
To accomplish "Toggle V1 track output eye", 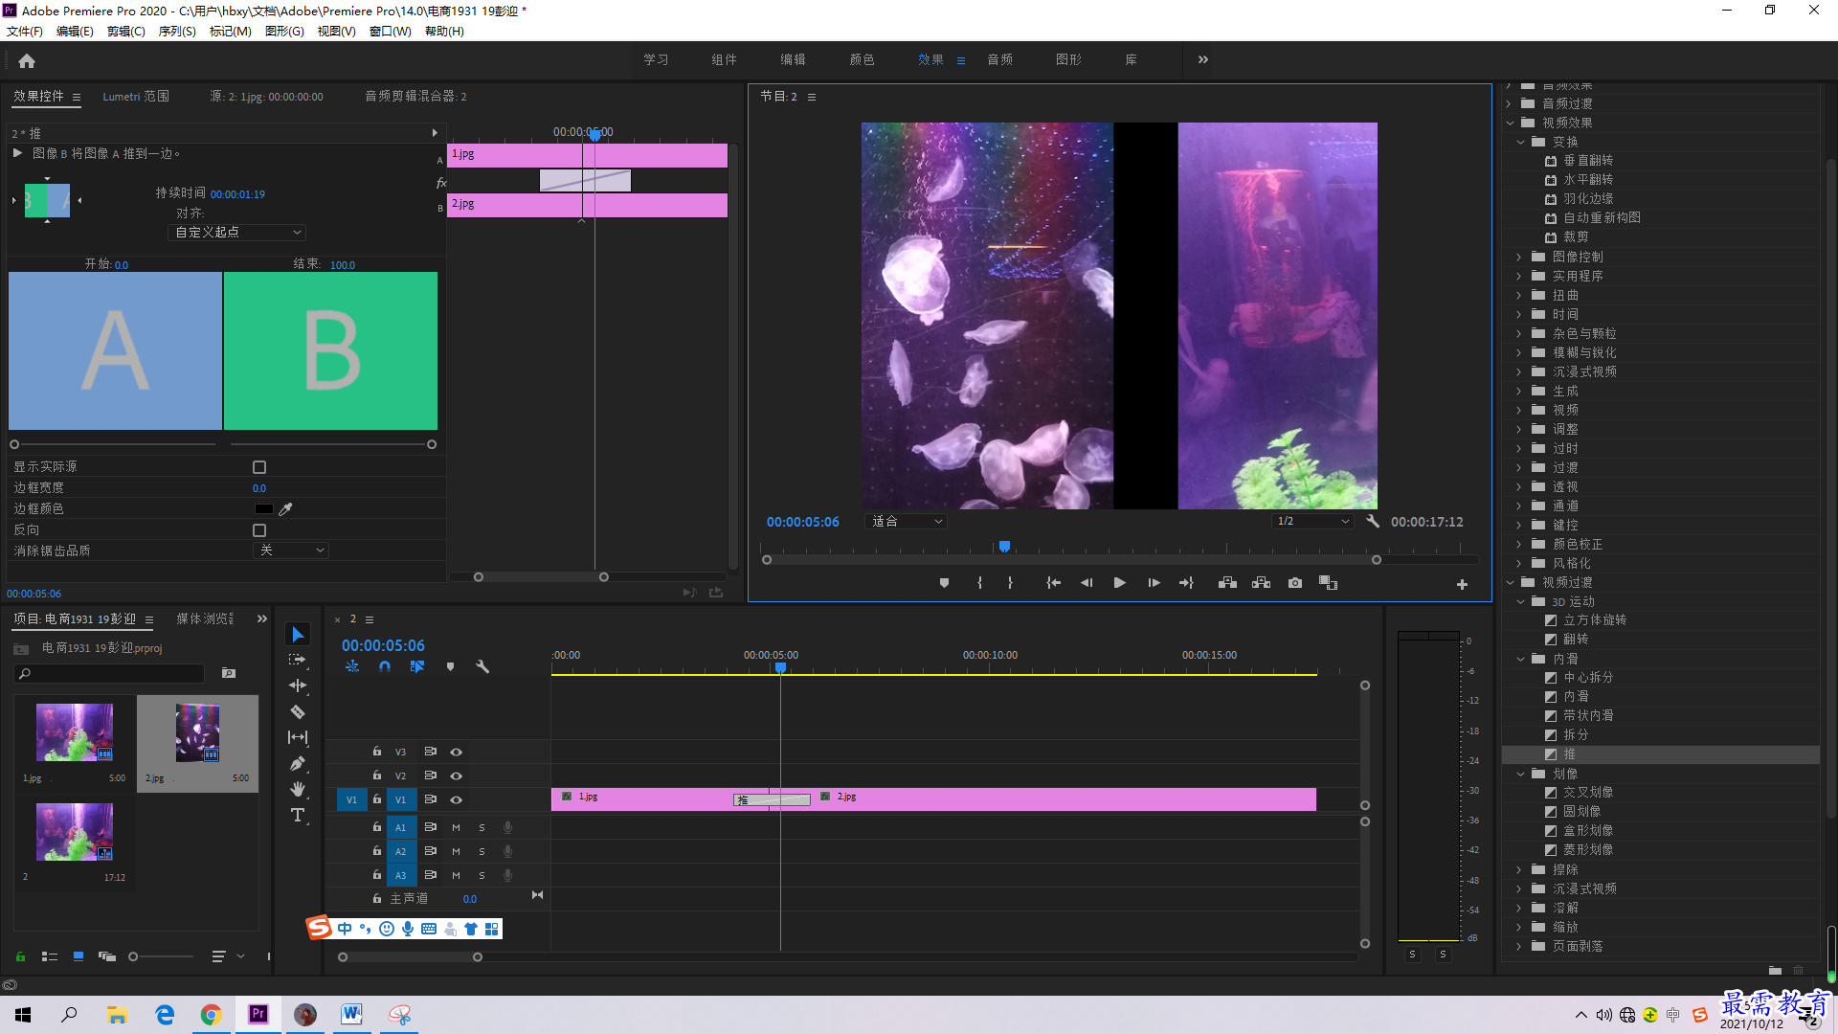I will (x=457, y=799).
